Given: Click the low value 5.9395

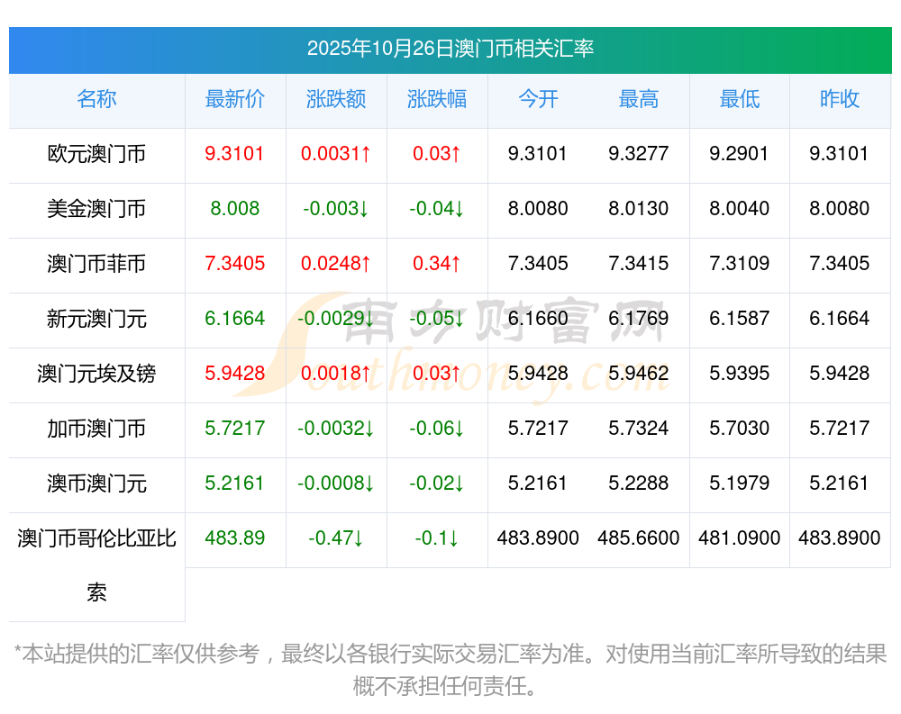Looking at the screenshot, I should (739, 374).
